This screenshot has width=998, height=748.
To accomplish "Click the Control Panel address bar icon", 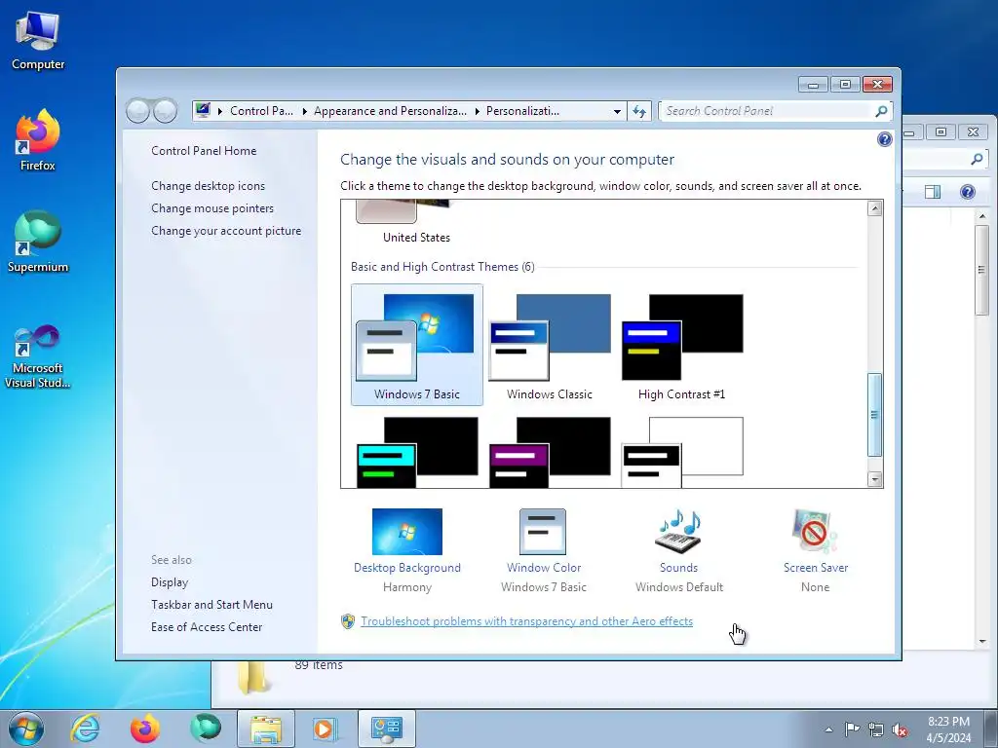I will (203, 111).
